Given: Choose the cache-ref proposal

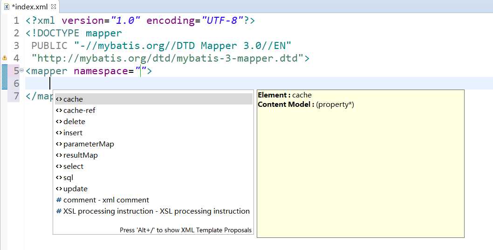Looking at the screenshot, I should tap(154, 110).
